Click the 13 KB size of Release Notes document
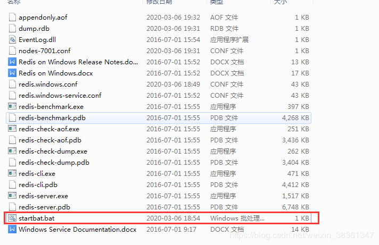 click(300, 62)
